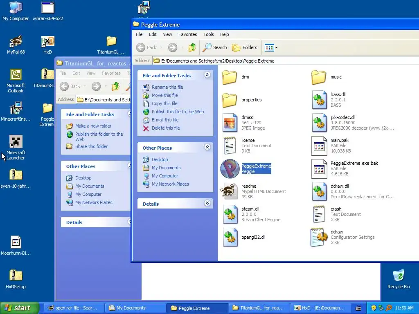Screen dimensions: 419x314
Task: Click the Up folder button in Peggle Extreme toolbar
Action: click(x=192, y=47)
